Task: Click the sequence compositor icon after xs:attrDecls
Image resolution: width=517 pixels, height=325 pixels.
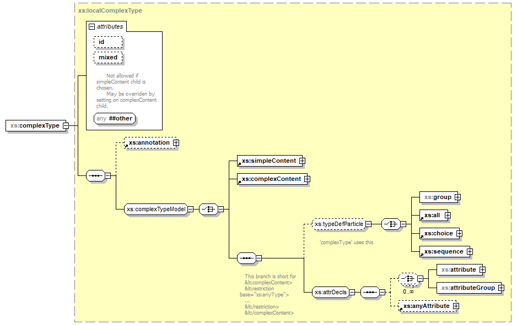Action: coord(369,292)
